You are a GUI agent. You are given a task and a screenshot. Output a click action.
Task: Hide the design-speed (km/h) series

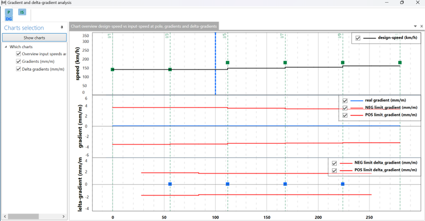coord(358,38)
